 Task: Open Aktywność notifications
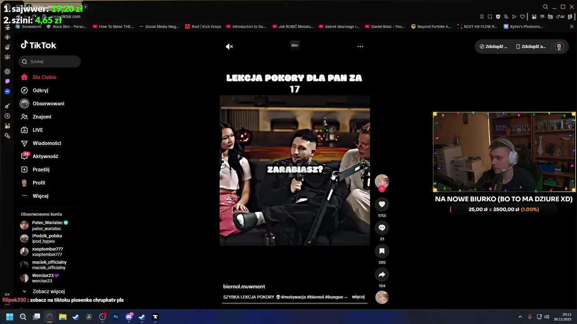(39, 157)
